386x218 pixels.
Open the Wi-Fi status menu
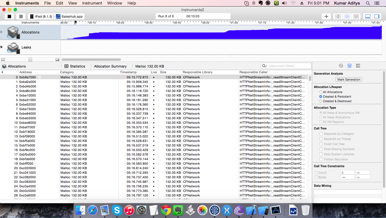click(293, 3)
